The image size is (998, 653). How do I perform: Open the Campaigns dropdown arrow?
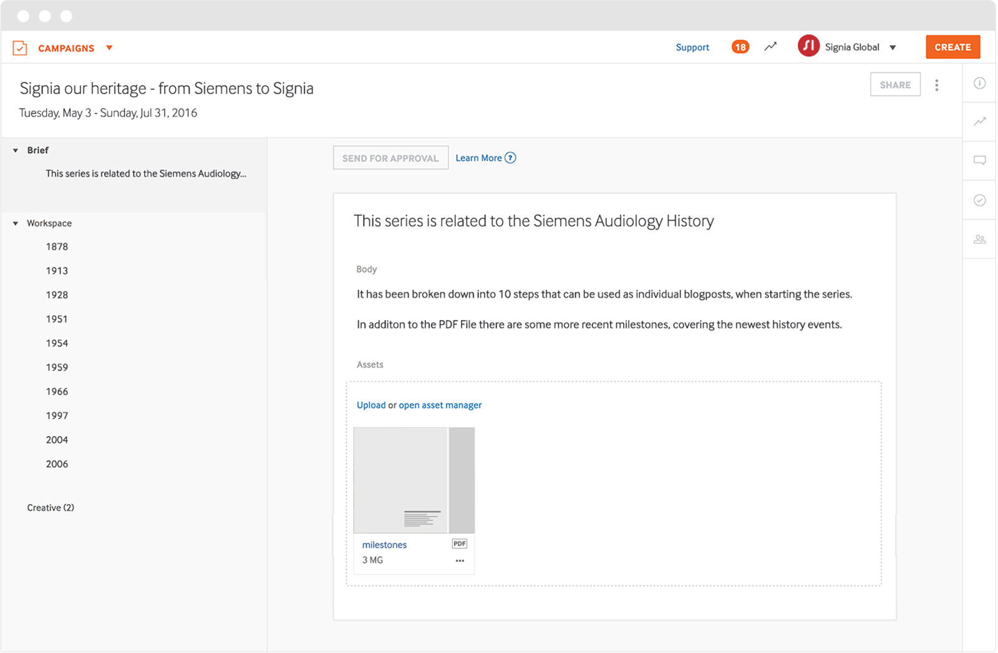tap(109, 48)
